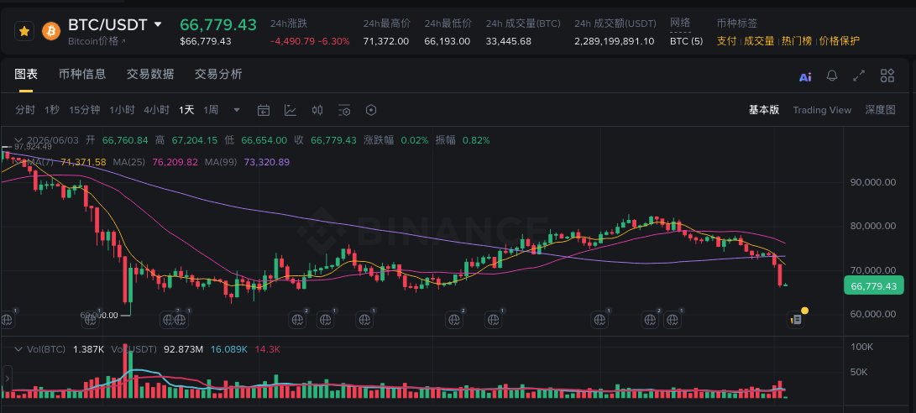Click the orange Bitcoin logo icon
The image size is (916, 413).
coord(51,31)
